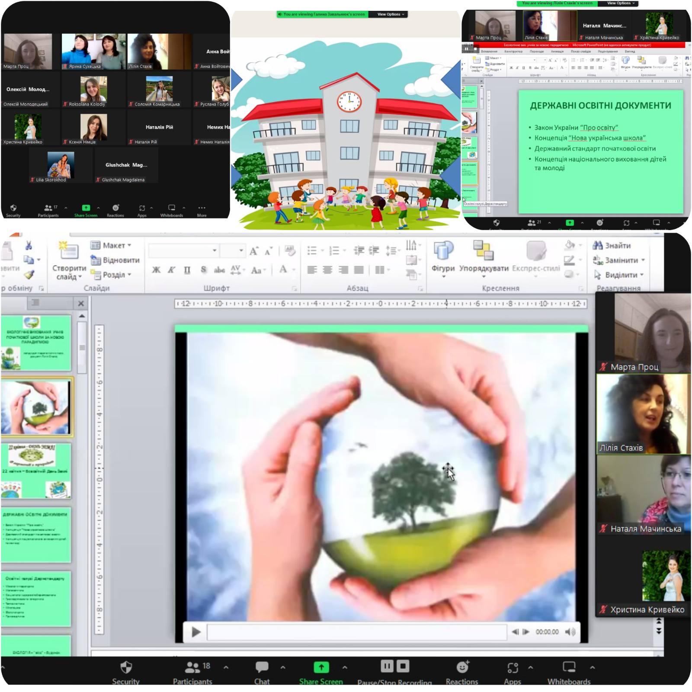Pause the Zoom recording

(x=387, y=666)
